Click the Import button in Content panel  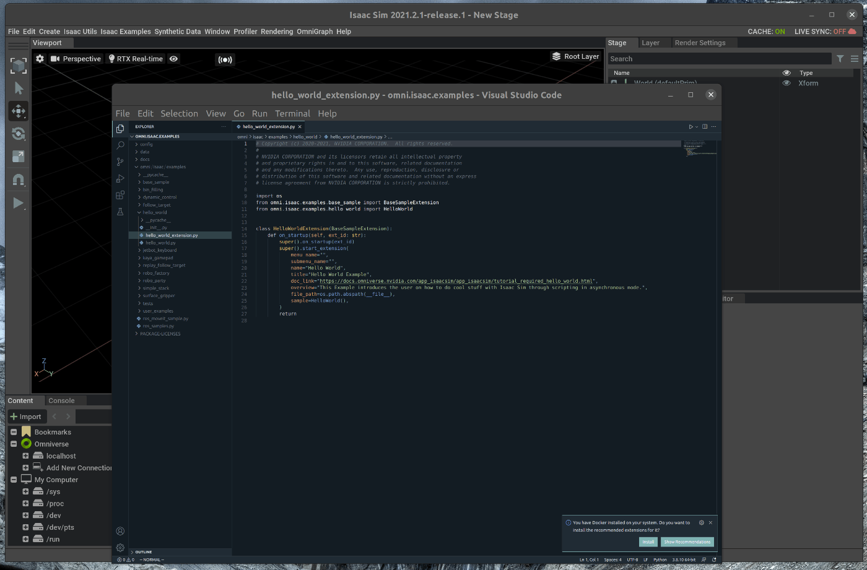(x=25, y=417)
